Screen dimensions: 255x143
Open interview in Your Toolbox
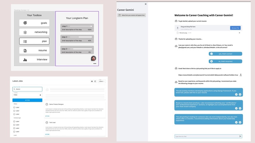pyautogui.click(x=34, y=59)
